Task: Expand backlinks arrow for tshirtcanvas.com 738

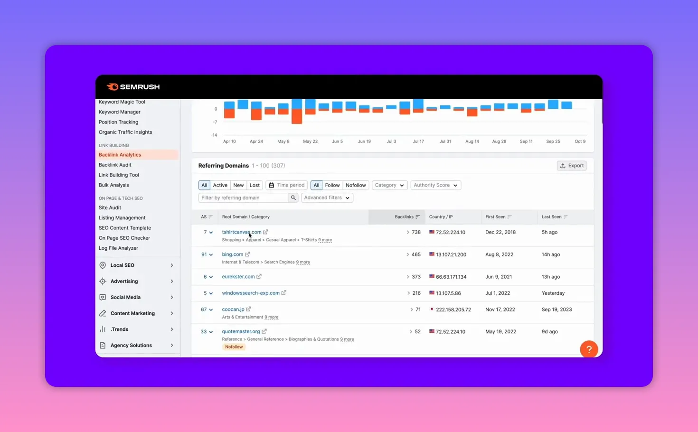Action: pyautogui.click(x=407, y=232)
